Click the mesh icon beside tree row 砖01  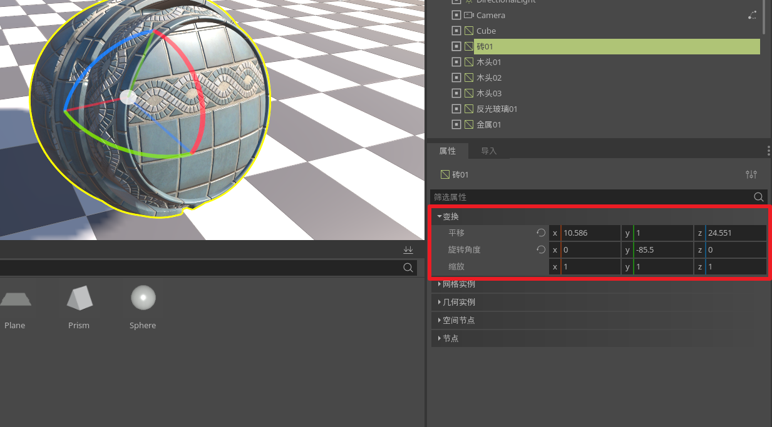click(468, 46)
